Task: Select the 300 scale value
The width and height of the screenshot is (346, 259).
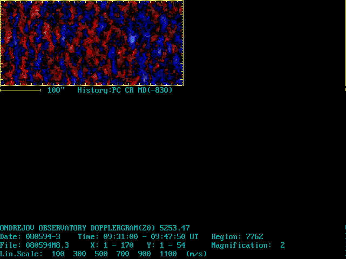Action: pos(80,254)
